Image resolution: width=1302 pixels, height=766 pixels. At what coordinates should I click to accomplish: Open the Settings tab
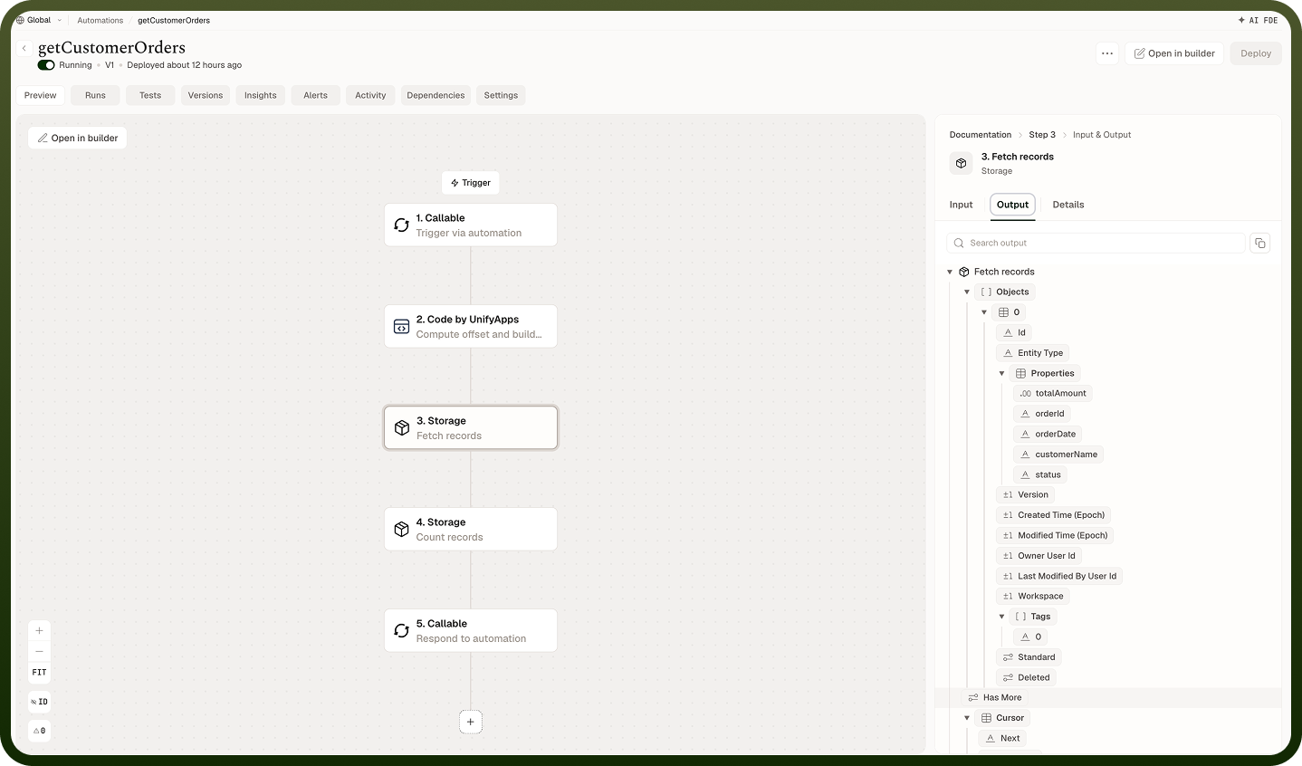(501, 95)
